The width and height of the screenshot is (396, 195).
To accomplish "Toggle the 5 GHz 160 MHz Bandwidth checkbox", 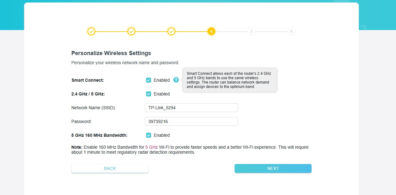I will pos(149,135).
